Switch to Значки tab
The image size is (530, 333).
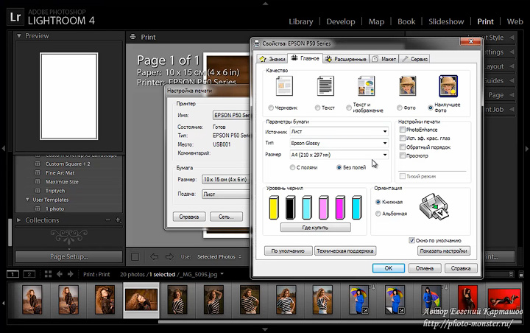tap(272, 59)
